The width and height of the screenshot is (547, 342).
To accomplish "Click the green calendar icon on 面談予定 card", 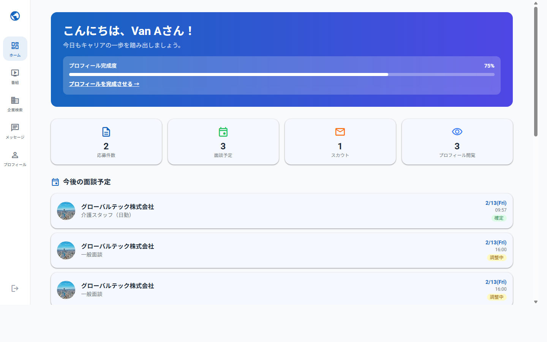I will (x=223, y=132).
